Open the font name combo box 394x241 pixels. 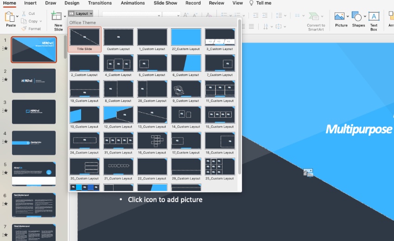[132, 15]
